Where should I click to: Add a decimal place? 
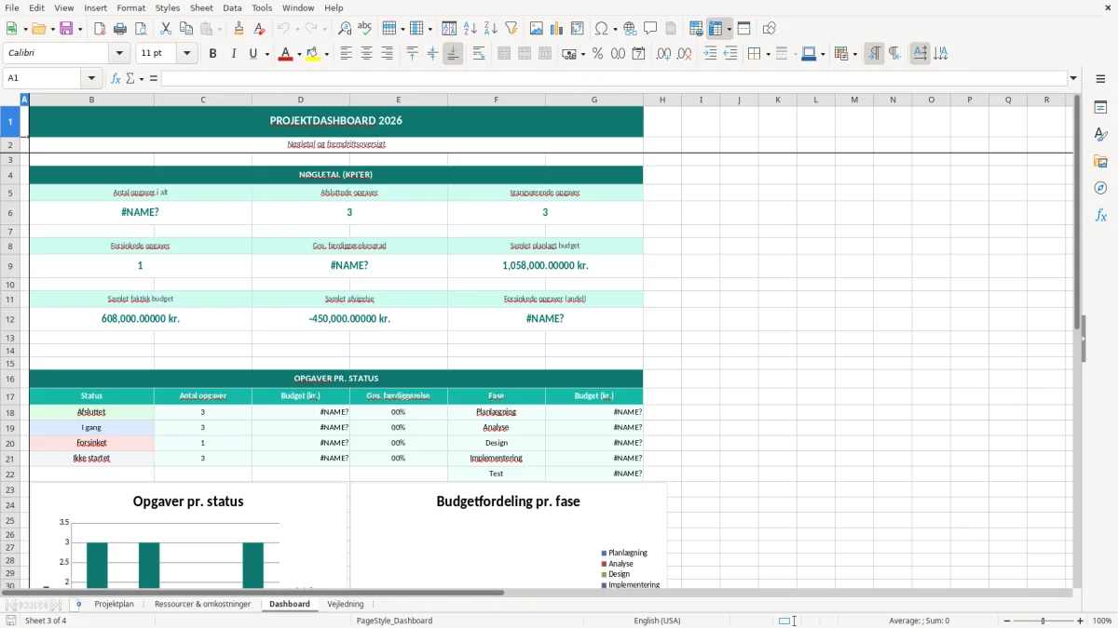tap(664, 54)
